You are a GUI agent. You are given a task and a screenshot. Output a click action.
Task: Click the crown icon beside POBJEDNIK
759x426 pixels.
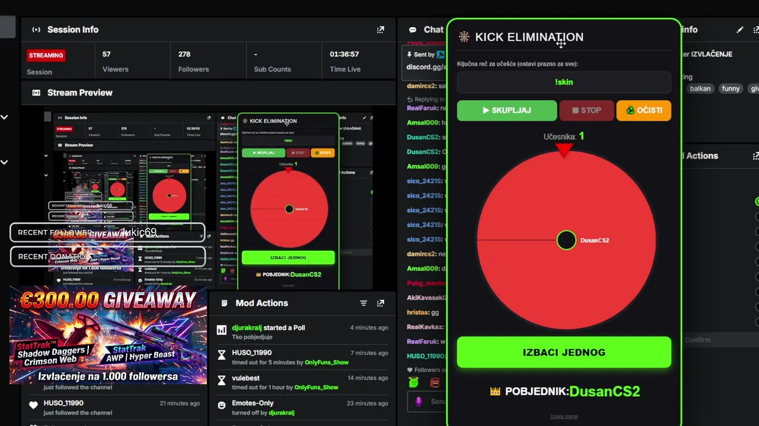496,391
